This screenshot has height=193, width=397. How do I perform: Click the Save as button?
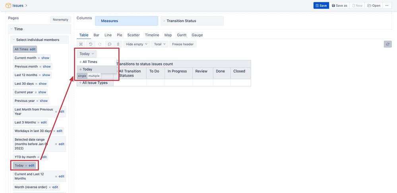click(x=339, y=6)
